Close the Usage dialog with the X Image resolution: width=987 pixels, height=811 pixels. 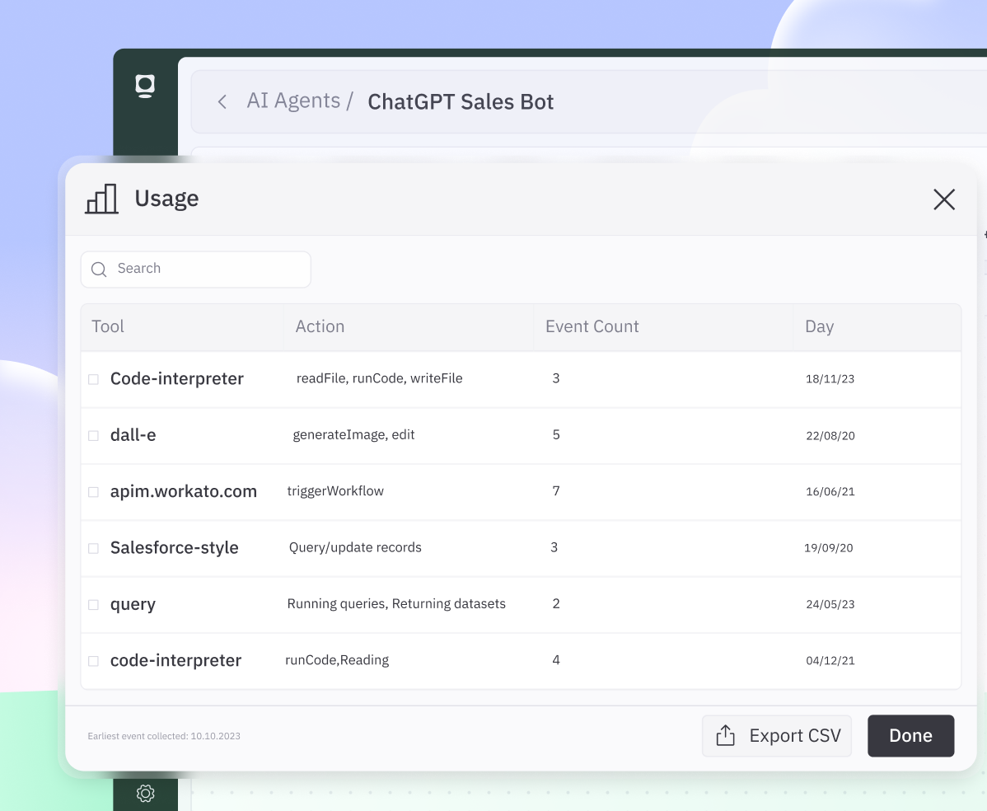click(x=944, y=199)
